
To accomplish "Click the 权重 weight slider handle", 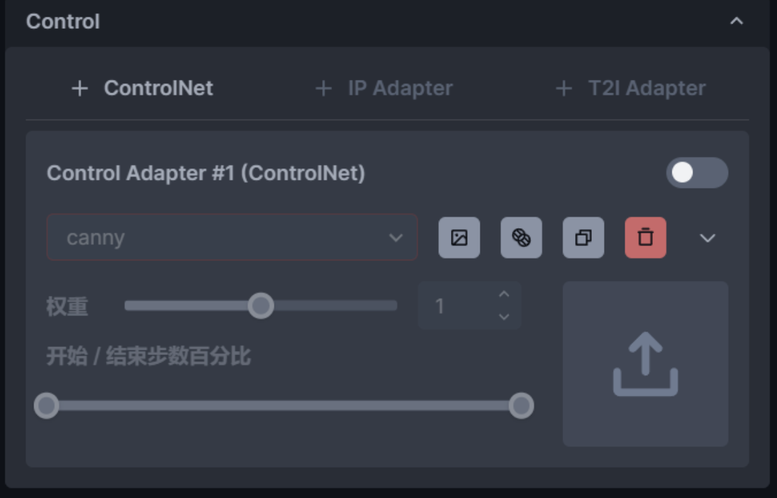I will (x=260, y=306).
